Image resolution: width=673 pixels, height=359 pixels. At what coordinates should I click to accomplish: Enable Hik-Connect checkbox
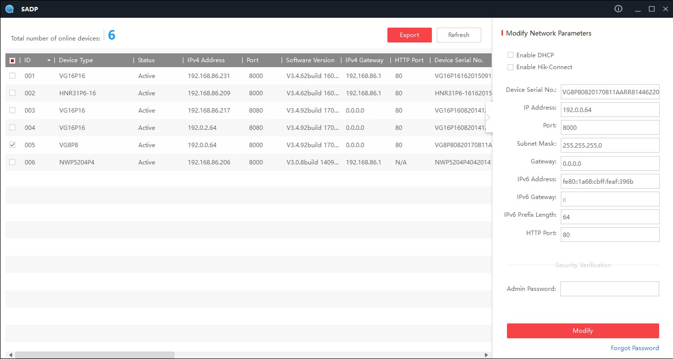coord(510,67)
